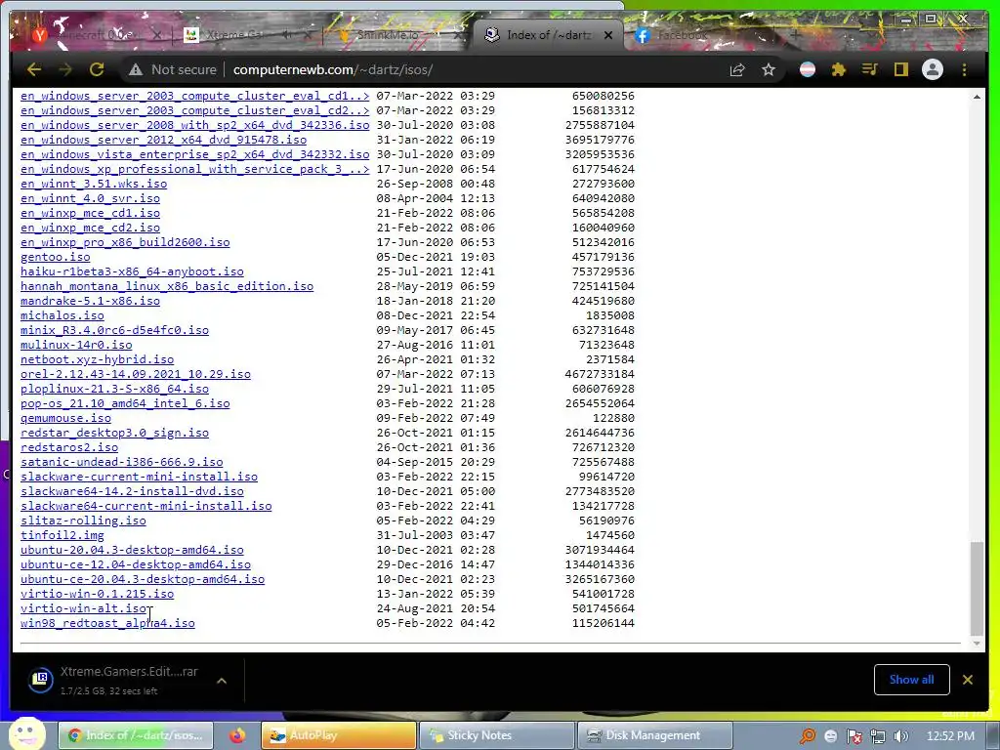Open the media controls toolbar icon
Image resolution: width=1000 pixels, height=750 pixels.
point(870,69)
